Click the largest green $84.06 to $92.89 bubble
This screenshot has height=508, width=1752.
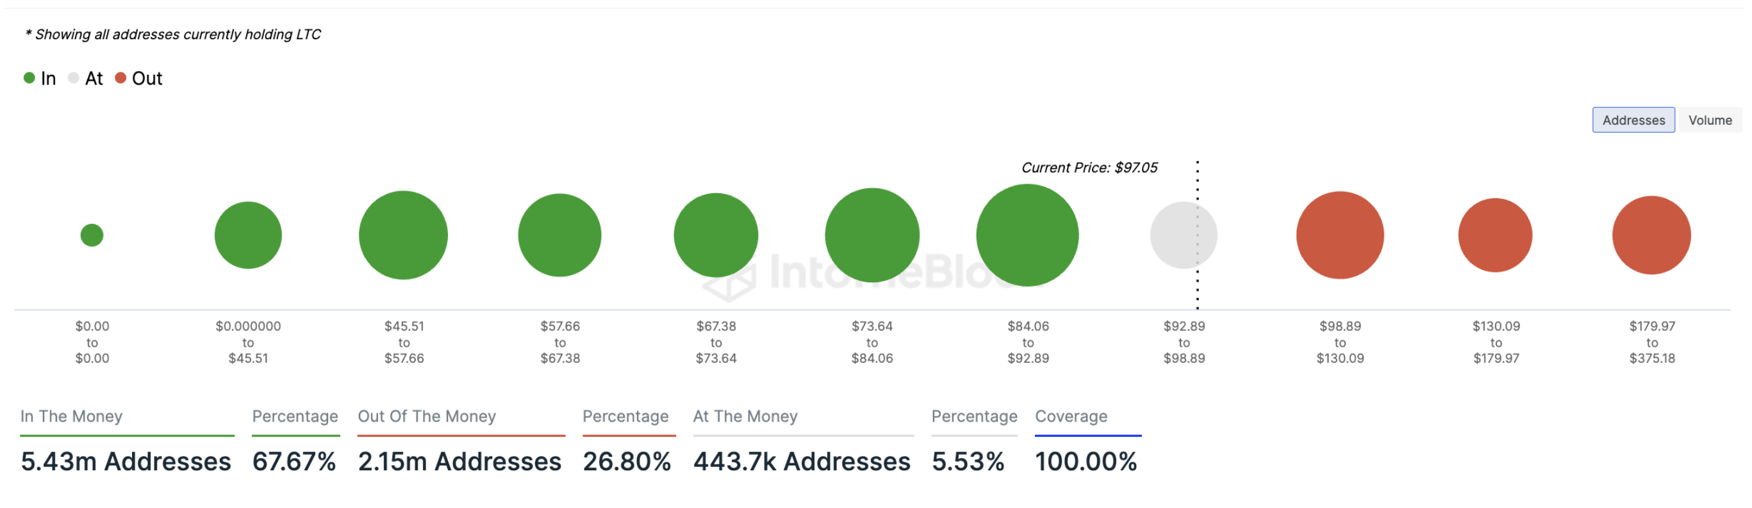(1027, 235)
